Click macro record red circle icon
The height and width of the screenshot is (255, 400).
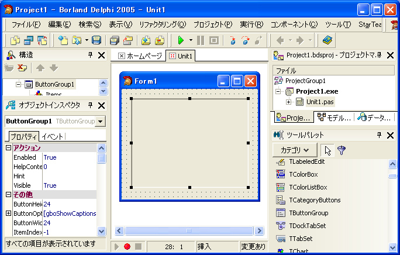[x=127, y=246]
